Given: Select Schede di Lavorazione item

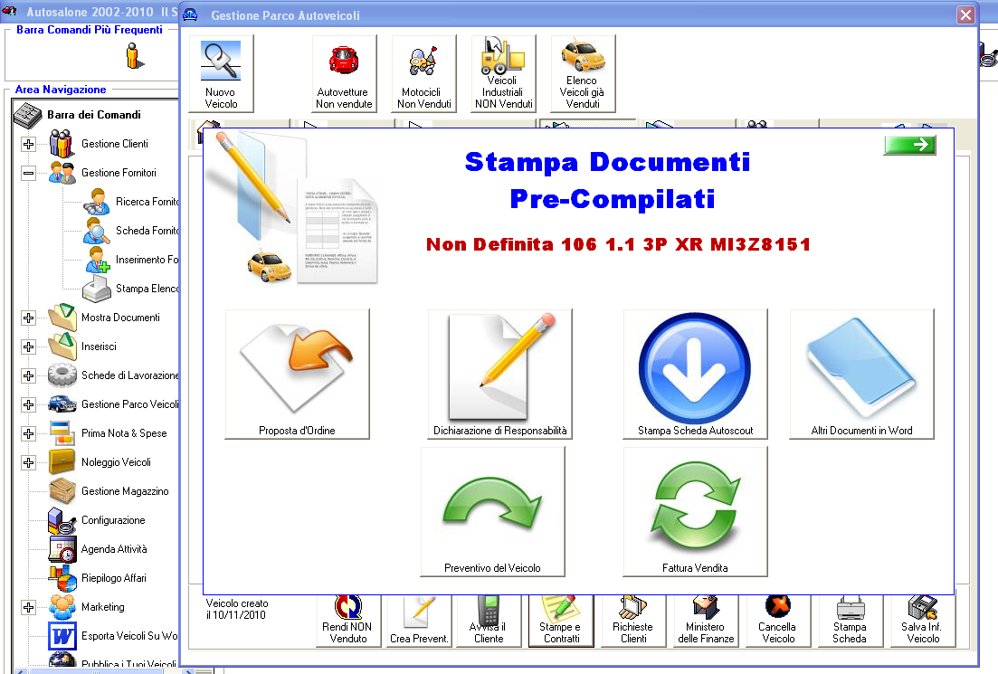Looking at the screenshot, I should click(x=129, y=375).
